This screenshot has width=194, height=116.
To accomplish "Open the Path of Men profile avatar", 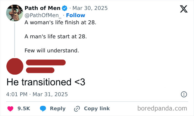I will pos(14,12).
